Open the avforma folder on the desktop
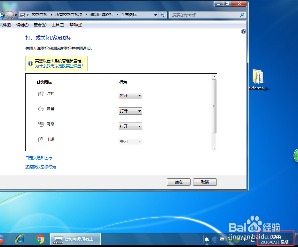 (x=259, y=79)
